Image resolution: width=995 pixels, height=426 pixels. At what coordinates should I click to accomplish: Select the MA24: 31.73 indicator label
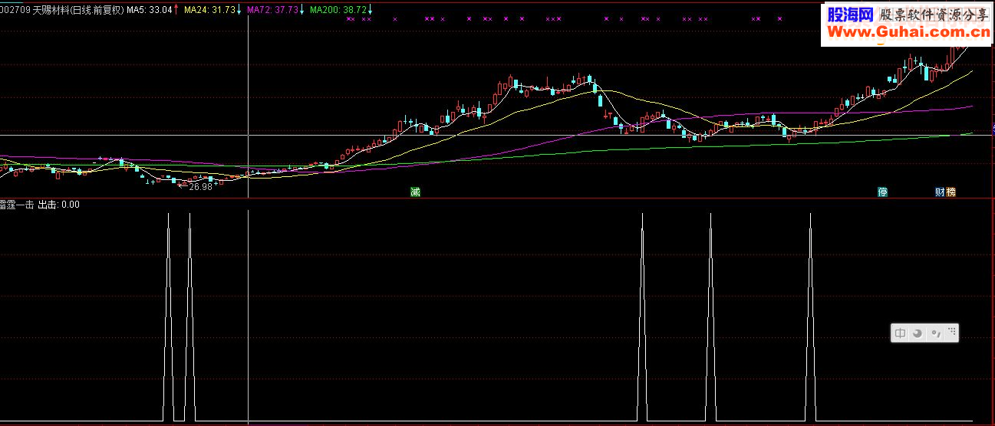pos(209,10)
